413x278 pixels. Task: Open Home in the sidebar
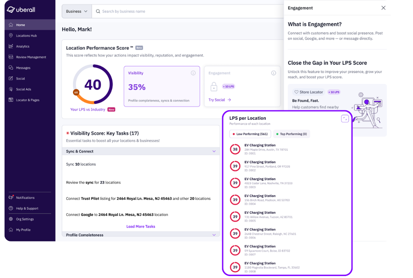30,25
